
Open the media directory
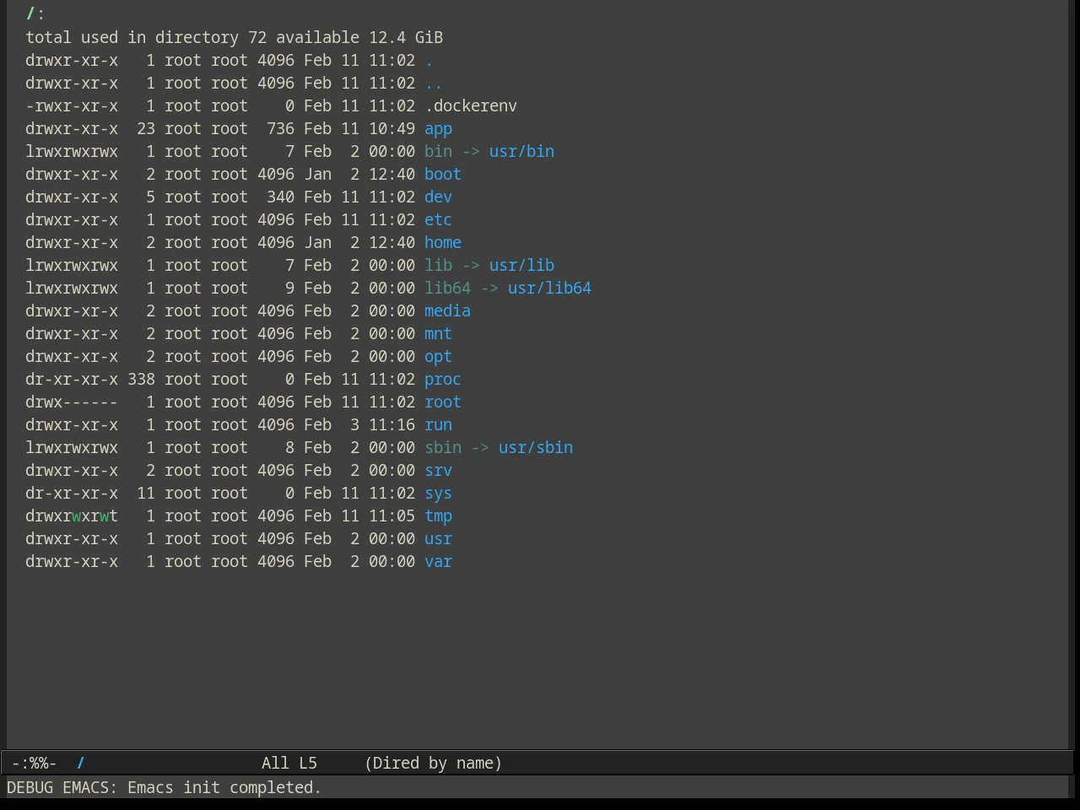click(x=447, y=311)
